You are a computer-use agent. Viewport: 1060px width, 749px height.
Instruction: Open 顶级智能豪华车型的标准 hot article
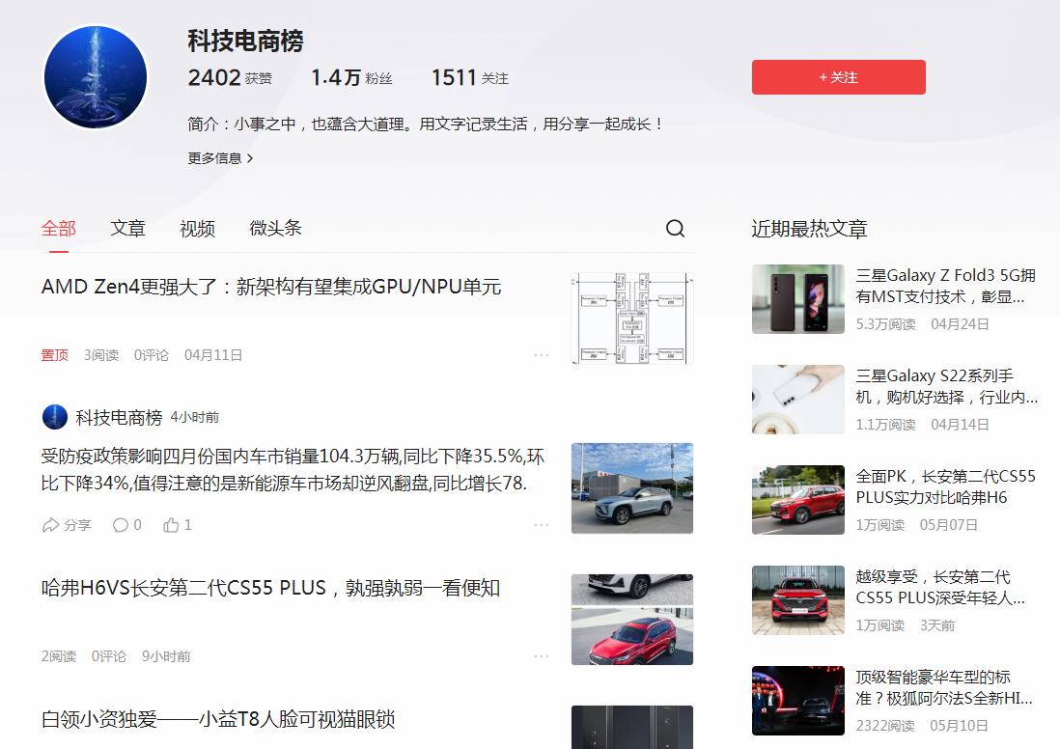944,687
